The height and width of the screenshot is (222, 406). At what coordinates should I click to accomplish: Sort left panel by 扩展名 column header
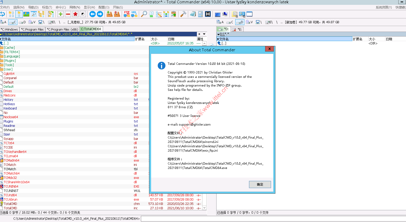142,39
